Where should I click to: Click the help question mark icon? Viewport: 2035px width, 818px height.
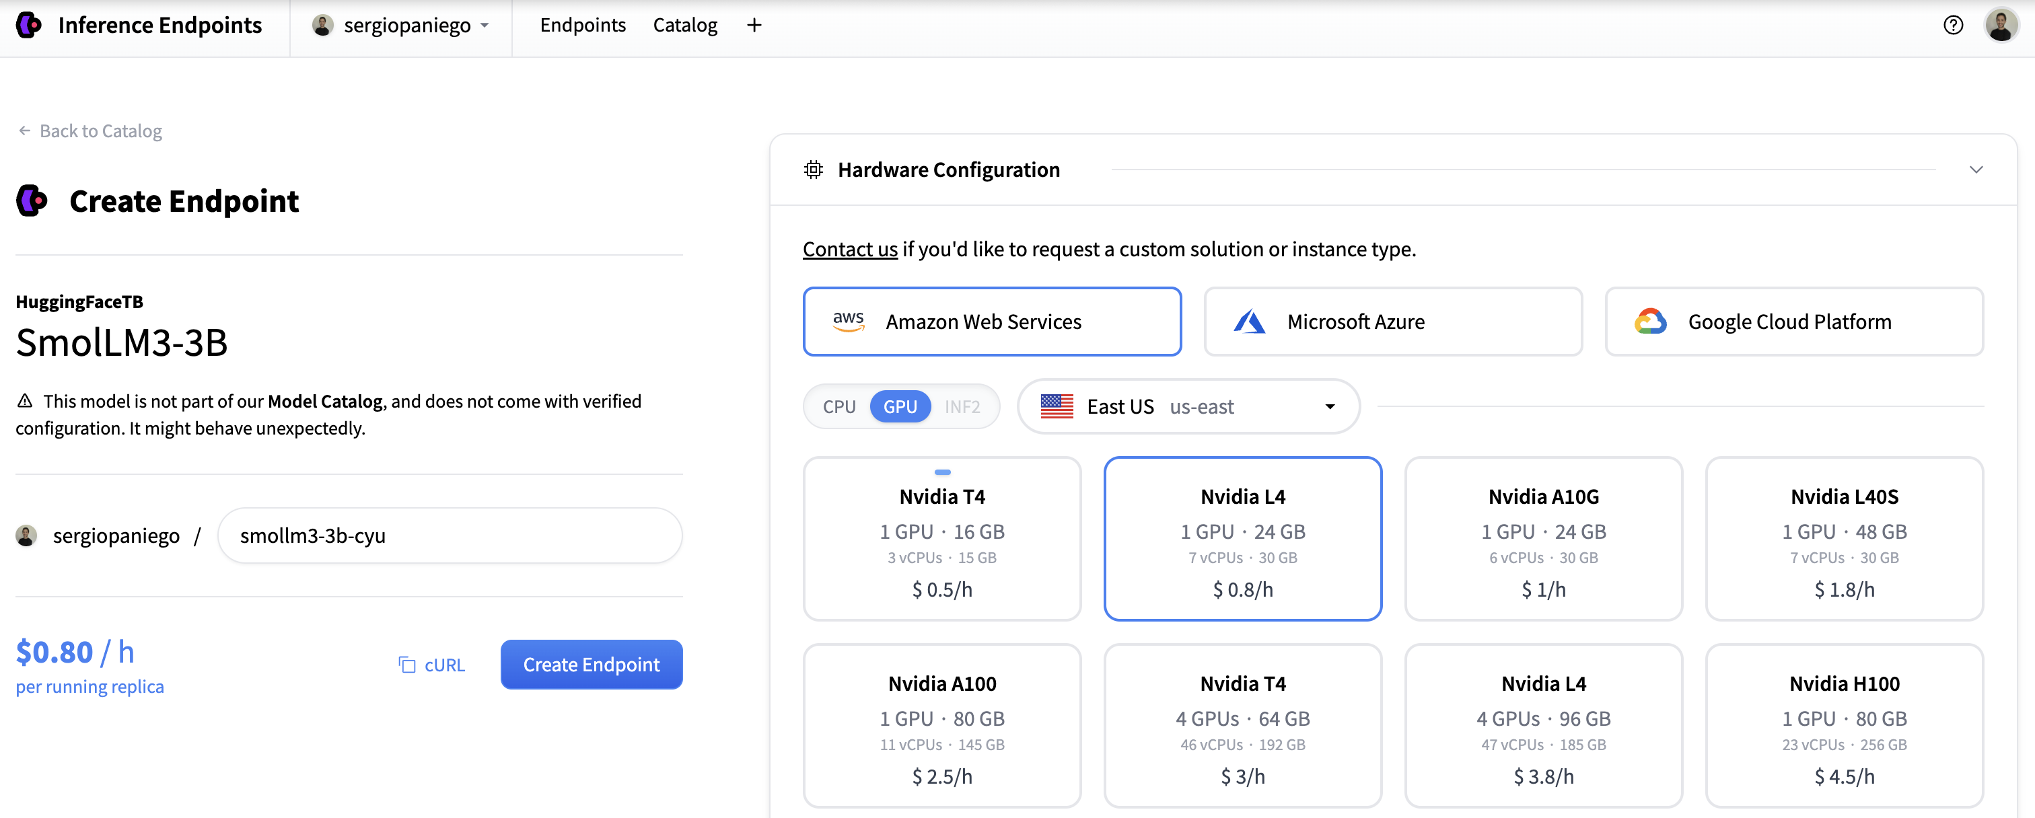click(1953, 26)
